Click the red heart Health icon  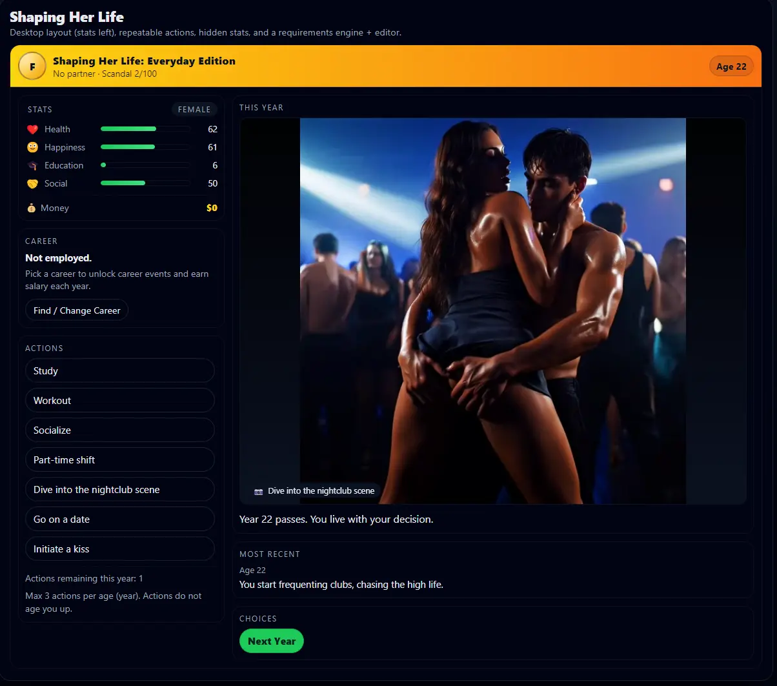(32, 130)
